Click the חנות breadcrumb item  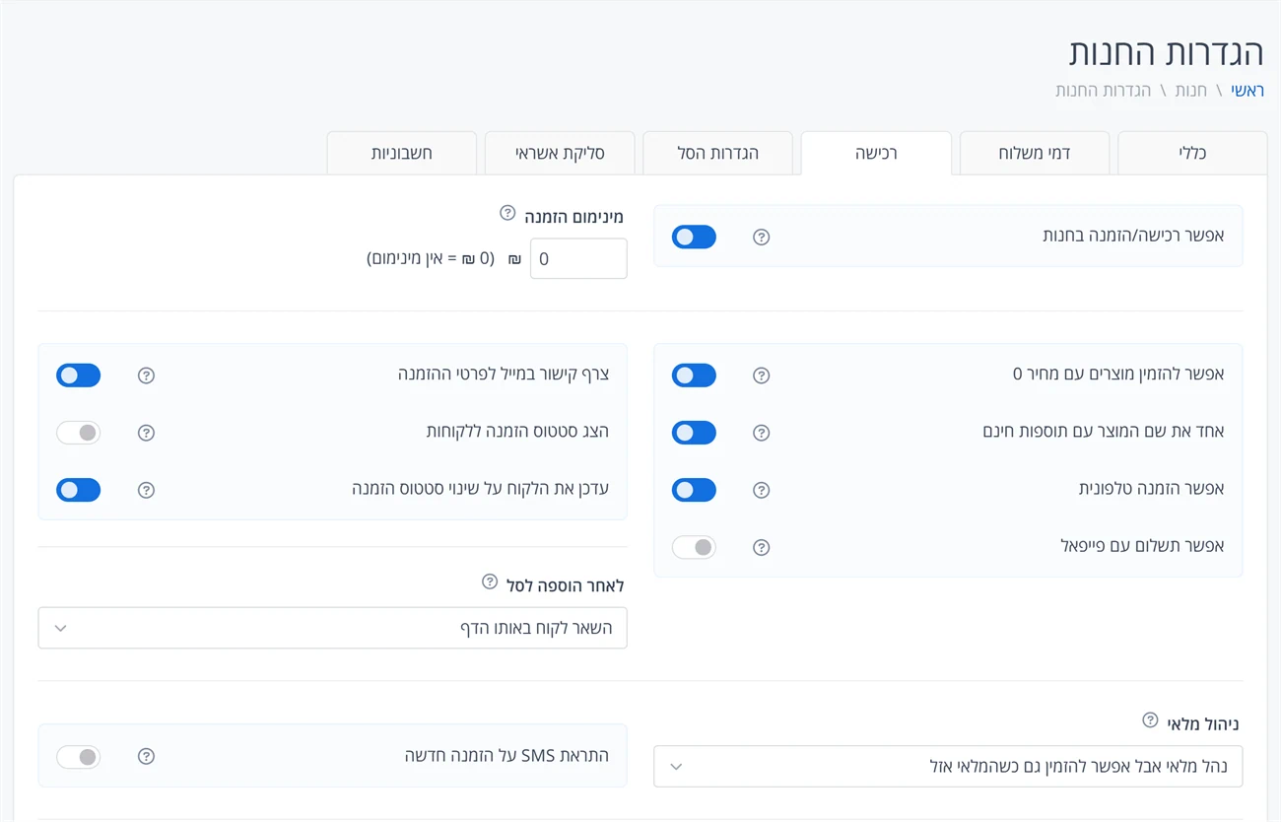[x=1190, y=91]
